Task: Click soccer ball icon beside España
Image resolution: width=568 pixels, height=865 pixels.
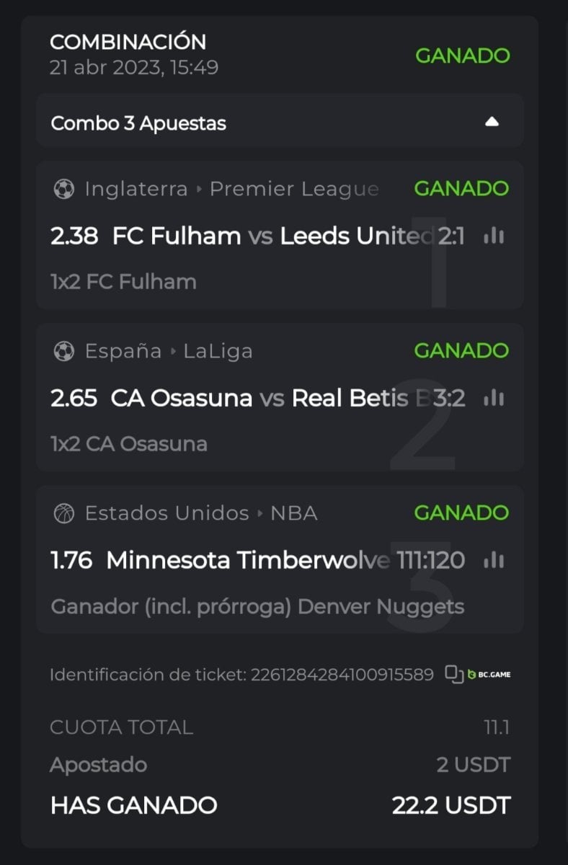Action: (63, 351)
